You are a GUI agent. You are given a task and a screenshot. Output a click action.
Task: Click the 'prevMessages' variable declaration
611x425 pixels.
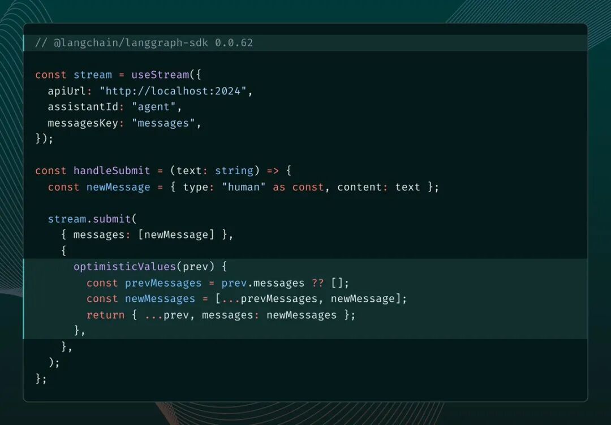tap(163, 283)
